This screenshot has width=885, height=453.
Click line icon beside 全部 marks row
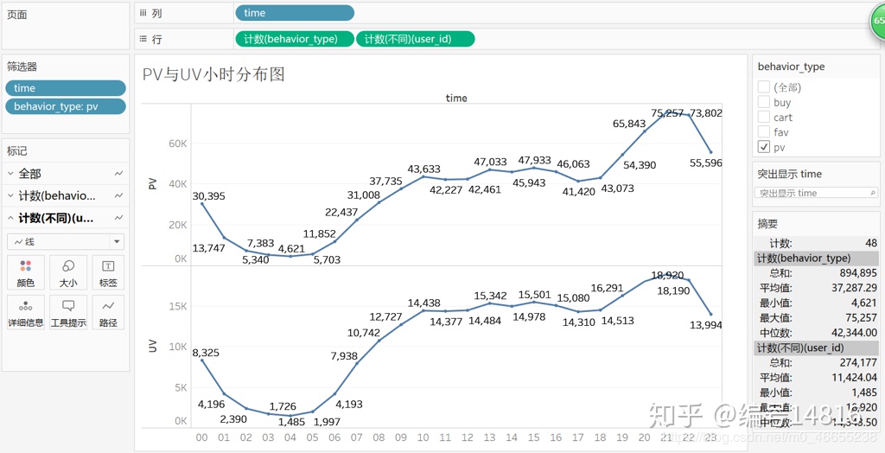118,174
